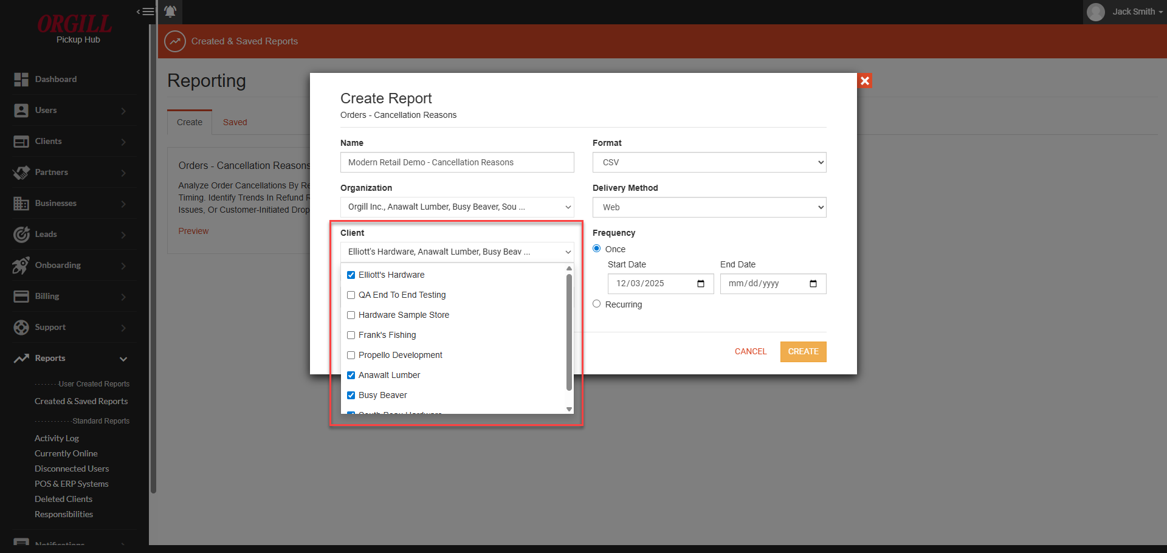Click the client list scroll-down arrow
This screenshot has width=1167, height=553.
pos(569,410)
